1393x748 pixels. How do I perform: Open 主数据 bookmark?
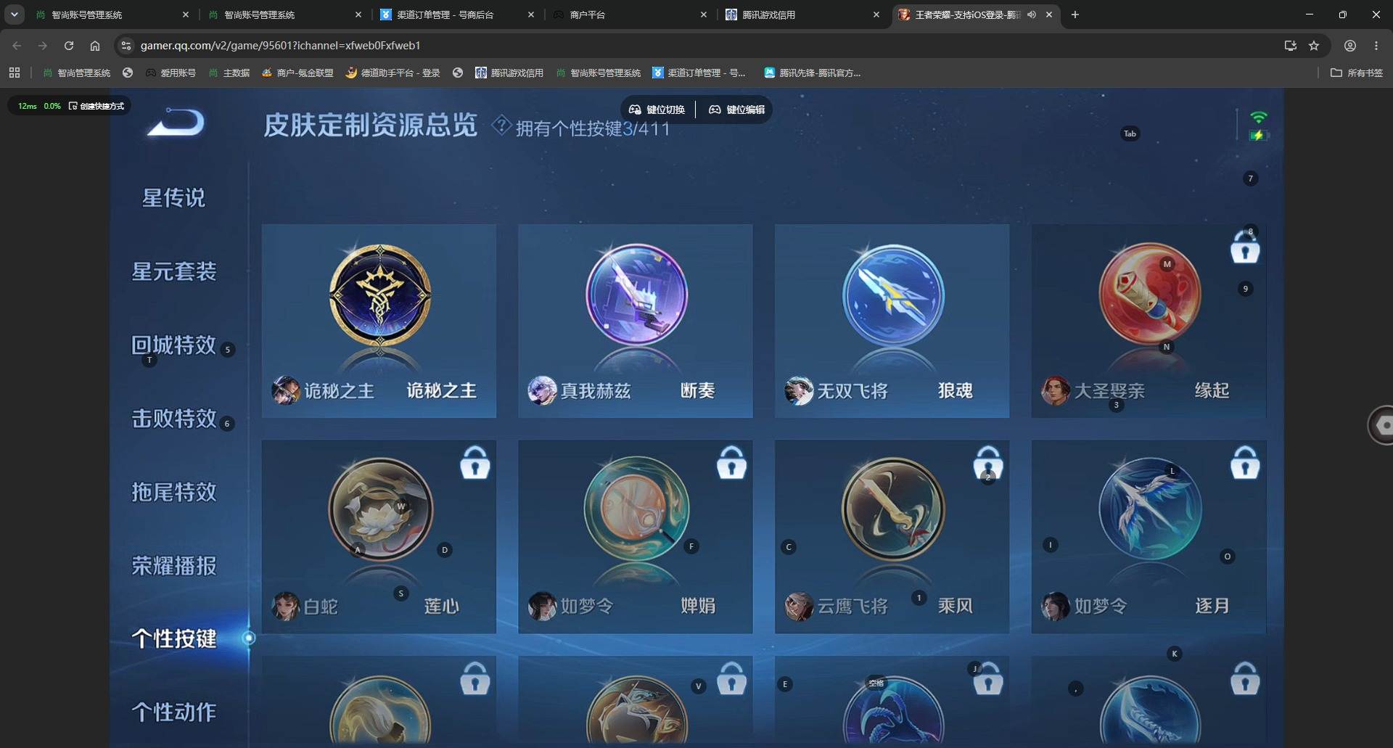pos(229,73)
